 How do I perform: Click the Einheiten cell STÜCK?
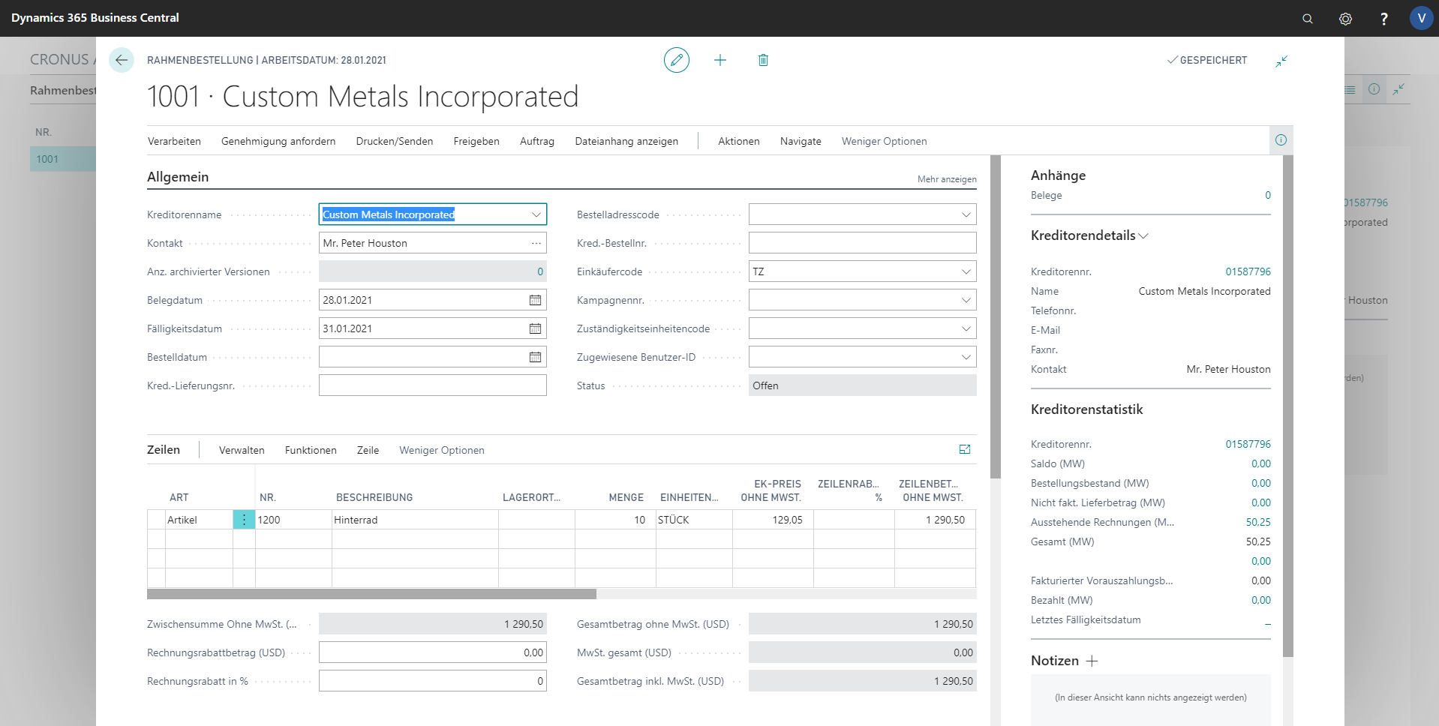point(694,520)
